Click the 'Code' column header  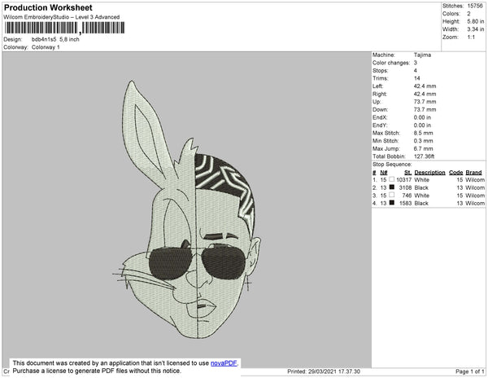tap(456, 173)
